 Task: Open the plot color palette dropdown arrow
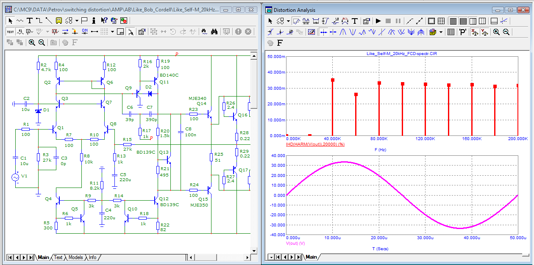(x=441, y=32)
